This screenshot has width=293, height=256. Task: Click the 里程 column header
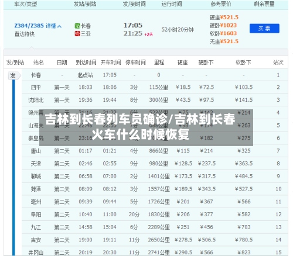[x=159, y=63]
